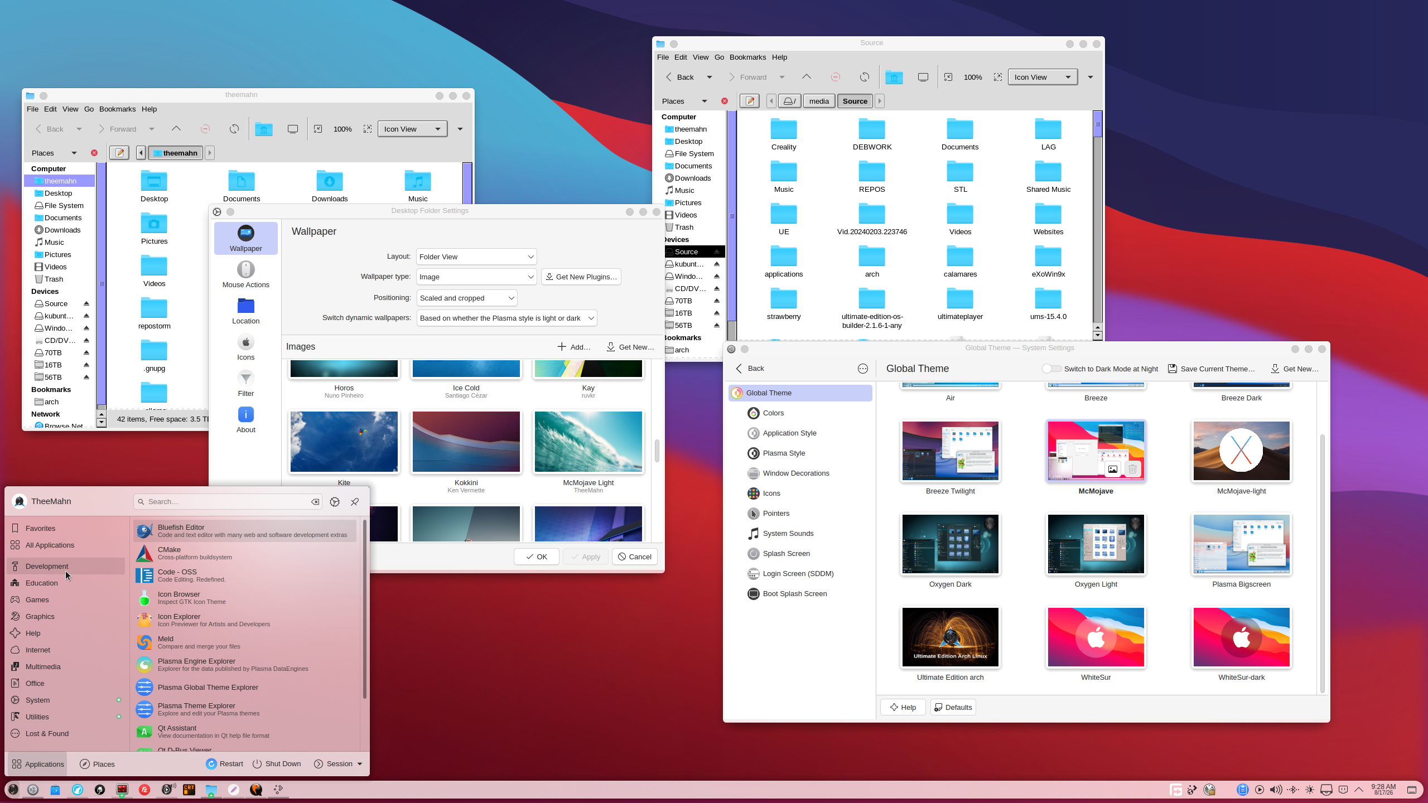Open brightness icon in system tray
1428x803 pixels.
[x=1310, y=790]
